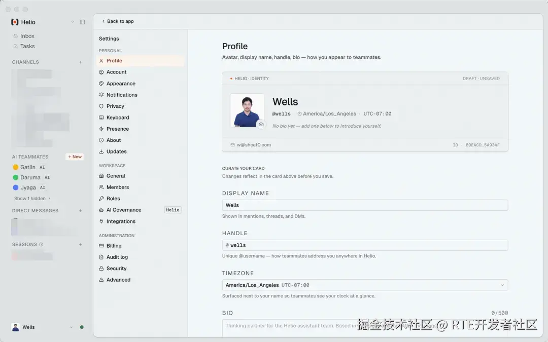Image resolution: width=548 pixels, height=342 pixels.
Task: Add a new channel with plus icon
Action: pyautogui.click(x=80, y=62)
